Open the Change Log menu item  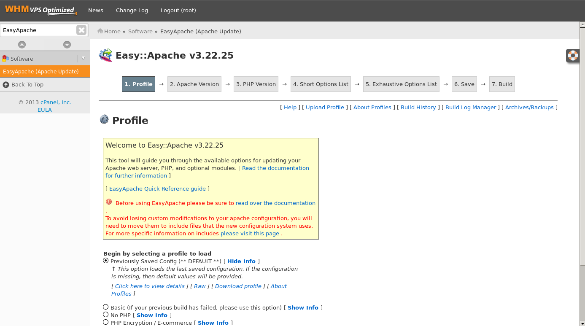coord(132,11)
